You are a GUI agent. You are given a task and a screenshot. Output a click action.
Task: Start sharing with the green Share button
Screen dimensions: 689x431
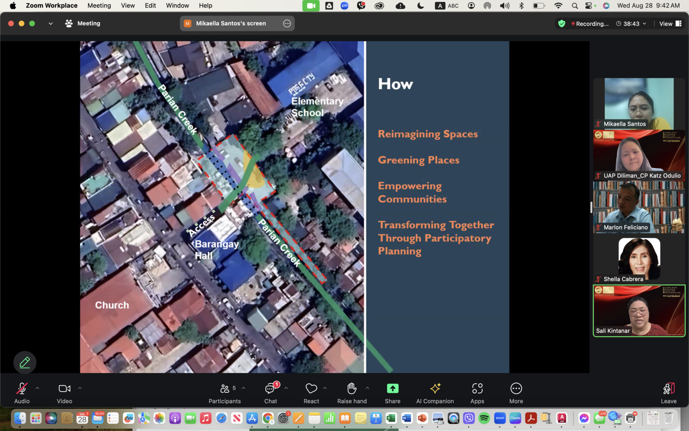(x=392, y=393)
